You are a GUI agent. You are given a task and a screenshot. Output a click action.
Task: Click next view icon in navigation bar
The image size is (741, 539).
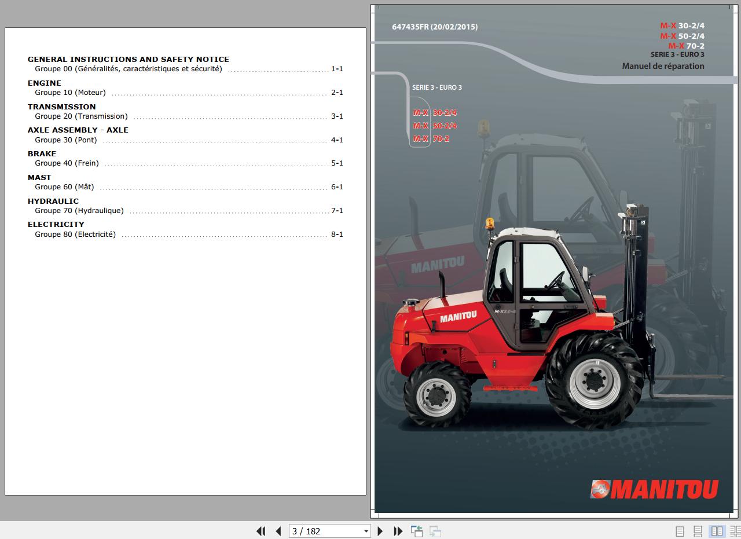(435, 531)
